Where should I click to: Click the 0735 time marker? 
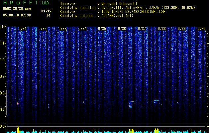pyautogui.click(x=102, y=29)
